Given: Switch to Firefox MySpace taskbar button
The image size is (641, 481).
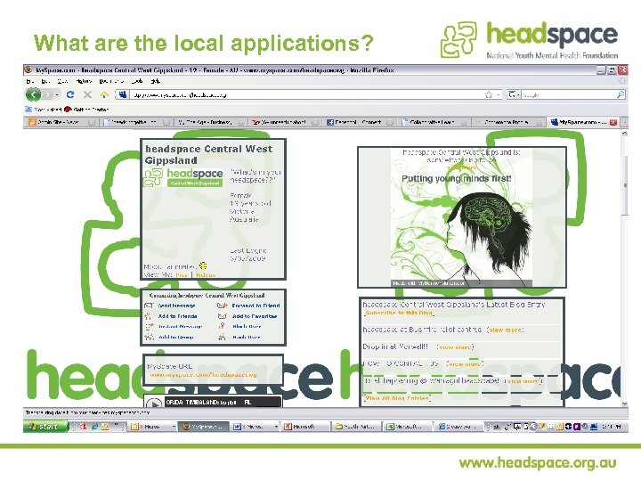Looking at the screenshot, I should (205, 427).
